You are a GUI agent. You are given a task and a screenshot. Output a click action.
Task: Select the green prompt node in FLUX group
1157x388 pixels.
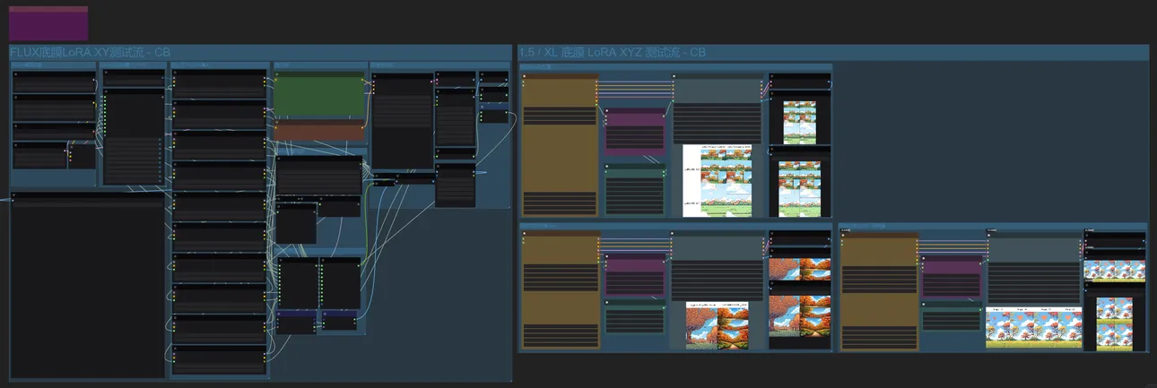coord(318,97)
